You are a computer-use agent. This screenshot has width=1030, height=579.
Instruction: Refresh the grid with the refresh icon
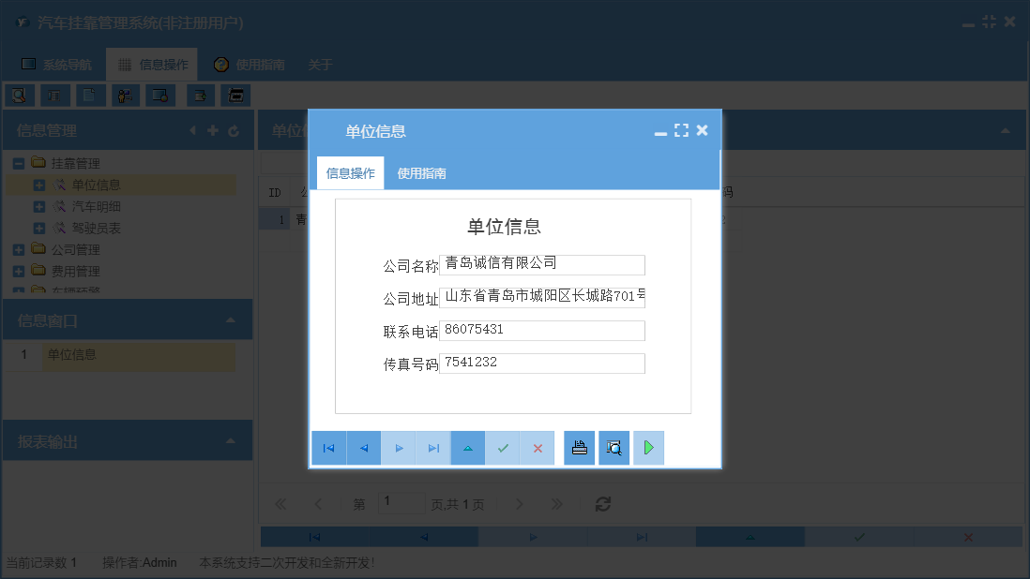pyautogui.click(x=602, y=504)
